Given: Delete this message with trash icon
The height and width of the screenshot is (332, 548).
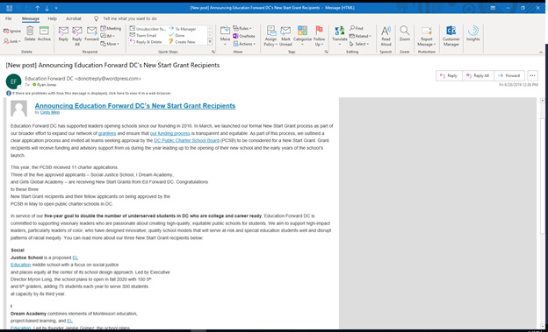Looking at the screenshot, I should (x=30, y=34).
